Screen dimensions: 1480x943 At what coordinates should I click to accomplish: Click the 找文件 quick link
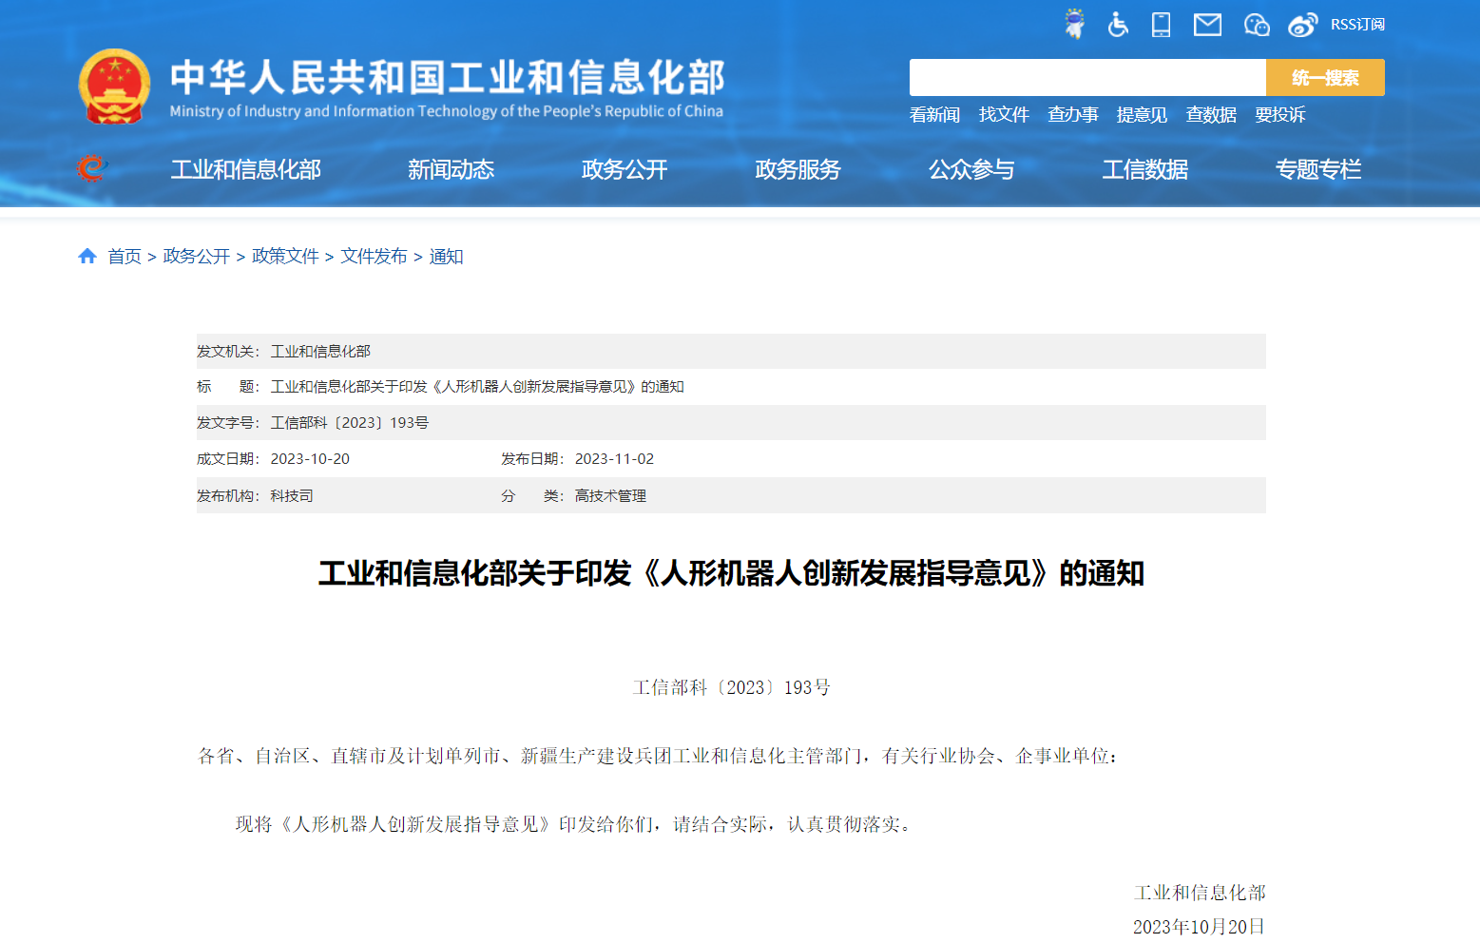coord(1004,115)
